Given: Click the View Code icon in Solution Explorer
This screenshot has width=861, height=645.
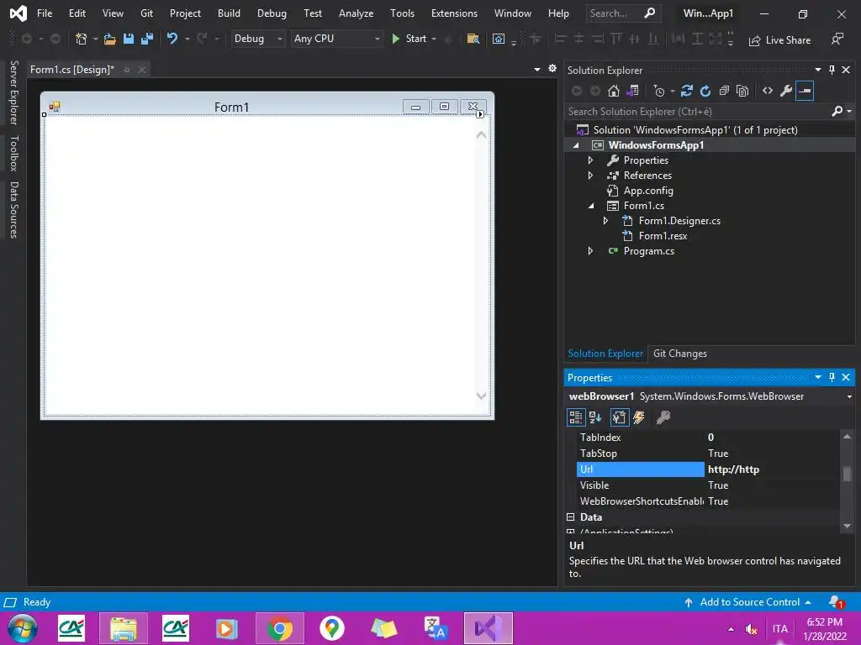Looking at the screenshot, I should pos(768,91).
